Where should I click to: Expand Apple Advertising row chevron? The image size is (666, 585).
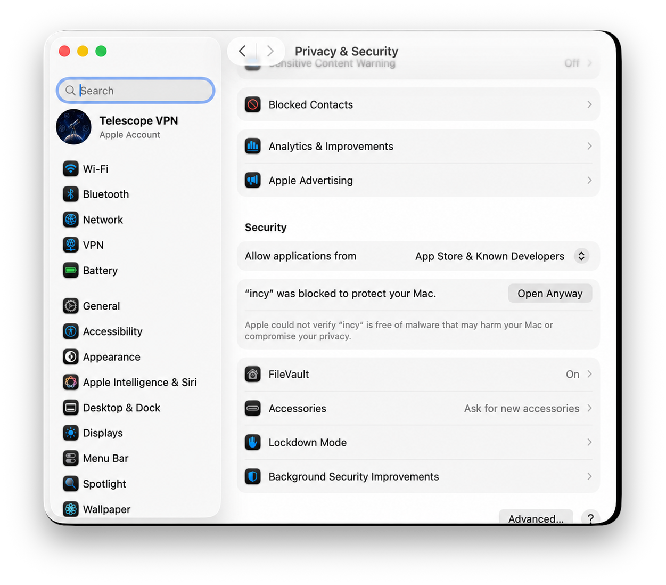point(589,180)
